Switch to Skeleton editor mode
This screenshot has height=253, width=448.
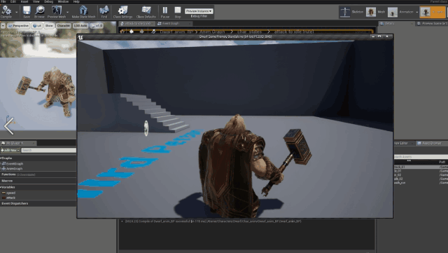tap(351, 12)
